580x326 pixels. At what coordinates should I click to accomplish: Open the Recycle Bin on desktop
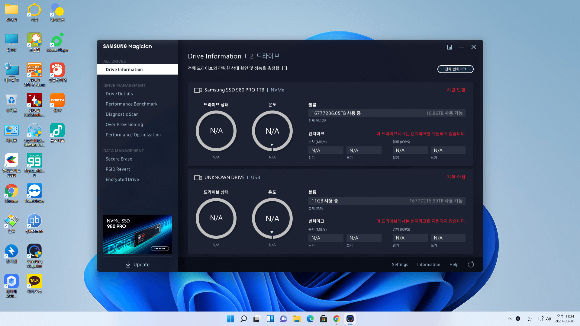point(11,103)
